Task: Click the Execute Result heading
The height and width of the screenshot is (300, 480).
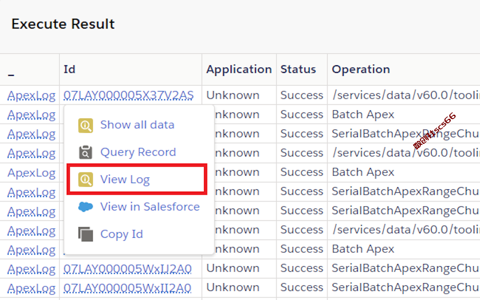Action: [63, 24]
